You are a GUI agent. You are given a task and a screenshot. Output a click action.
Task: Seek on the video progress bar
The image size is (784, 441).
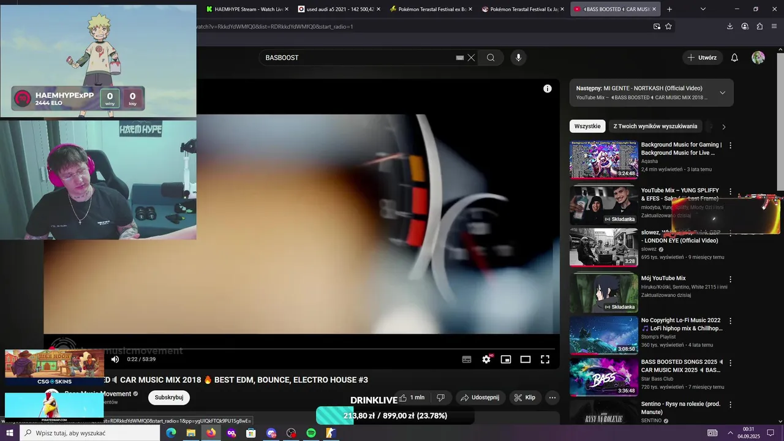(x=301, y=350)
